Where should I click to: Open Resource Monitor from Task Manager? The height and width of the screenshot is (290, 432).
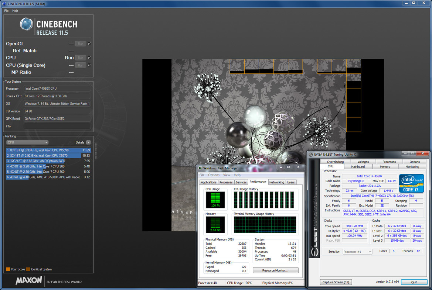275,270
